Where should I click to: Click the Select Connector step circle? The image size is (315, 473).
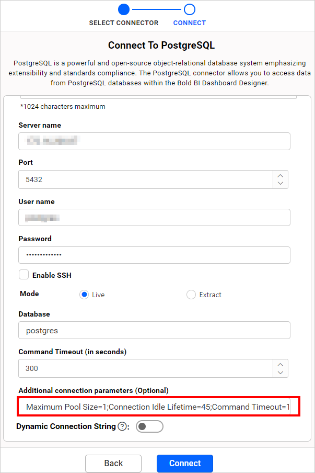[x=124, y=9]
